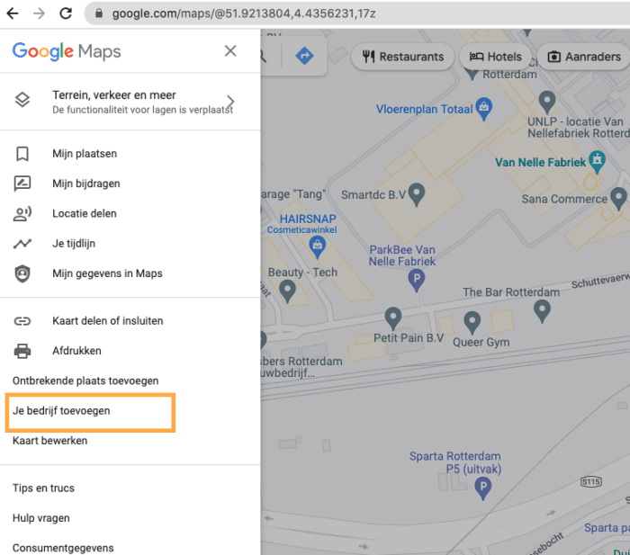Click the blue directions icon
This screenshot has height=555, width=630.
point(304,56)
